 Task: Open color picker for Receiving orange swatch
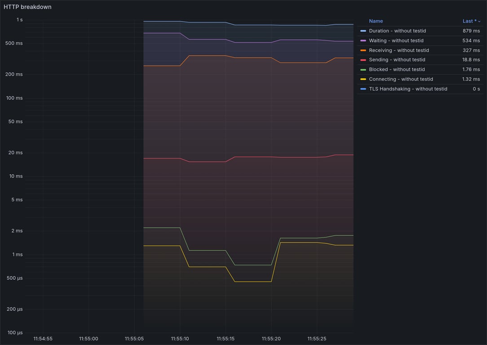(x=363, y=50)
